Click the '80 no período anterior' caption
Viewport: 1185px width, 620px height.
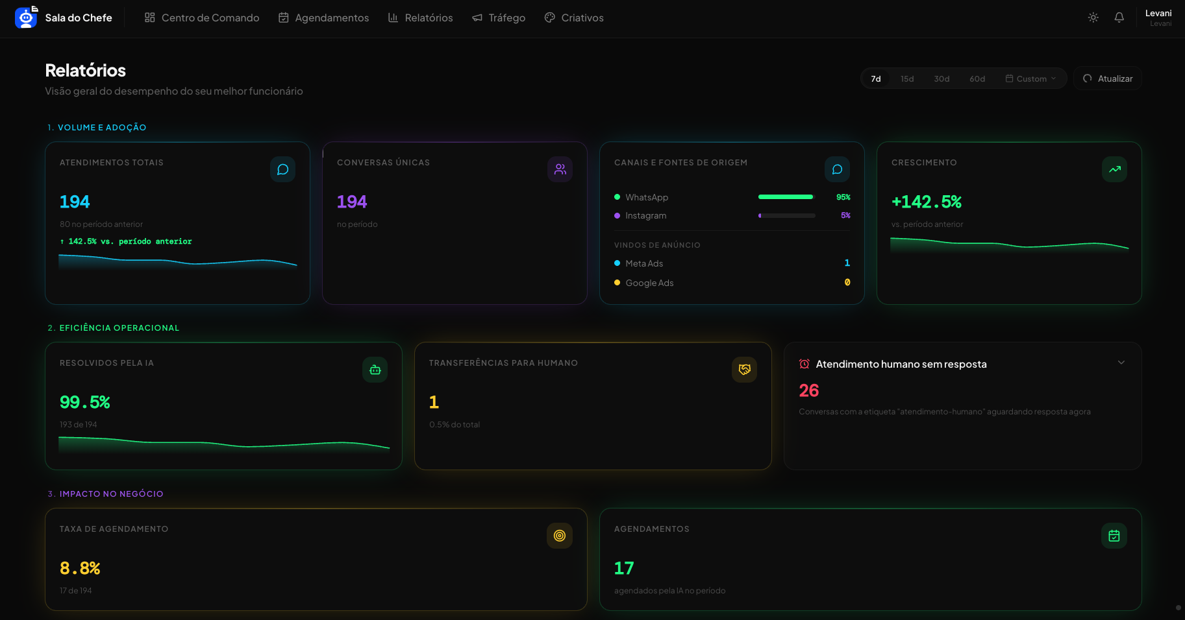tap(101, 224)
